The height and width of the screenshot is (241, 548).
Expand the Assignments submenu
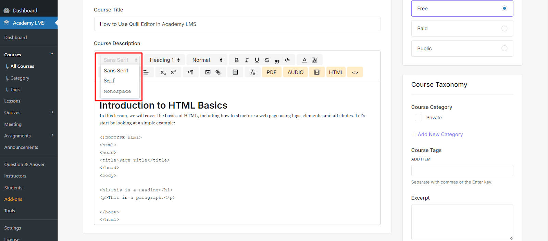click(x=52, y=135)
